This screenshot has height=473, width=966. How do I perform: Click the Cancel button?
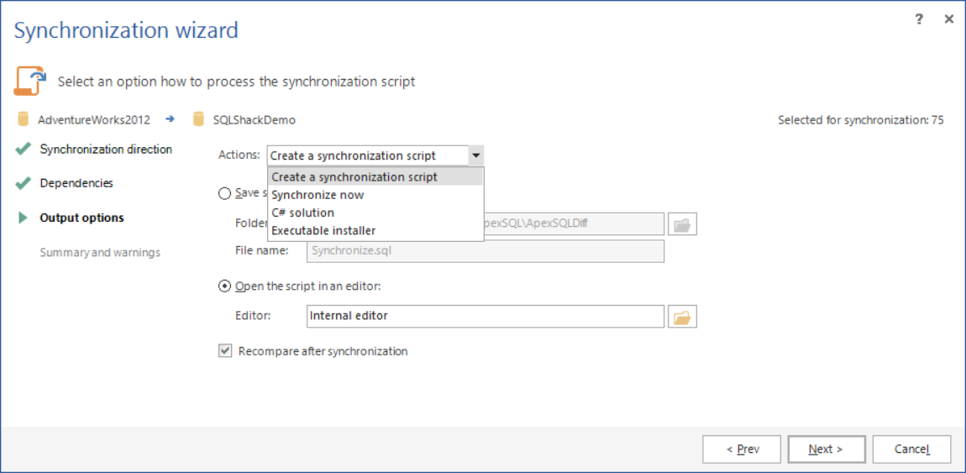(x=911, y=449)
